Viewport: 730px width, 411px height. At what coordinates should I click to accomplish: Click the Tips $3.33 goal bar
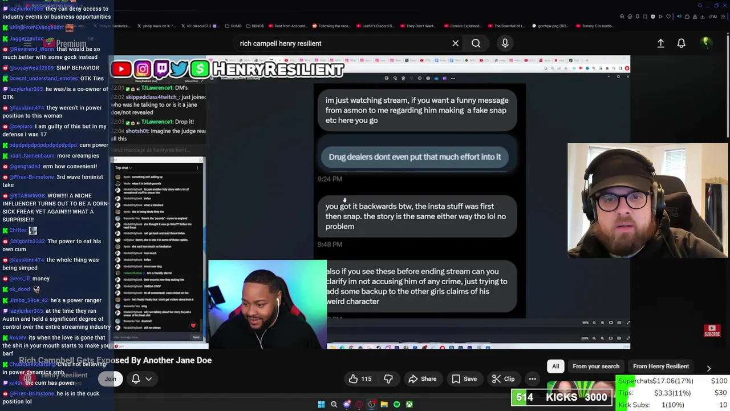(x=673, y=393)
